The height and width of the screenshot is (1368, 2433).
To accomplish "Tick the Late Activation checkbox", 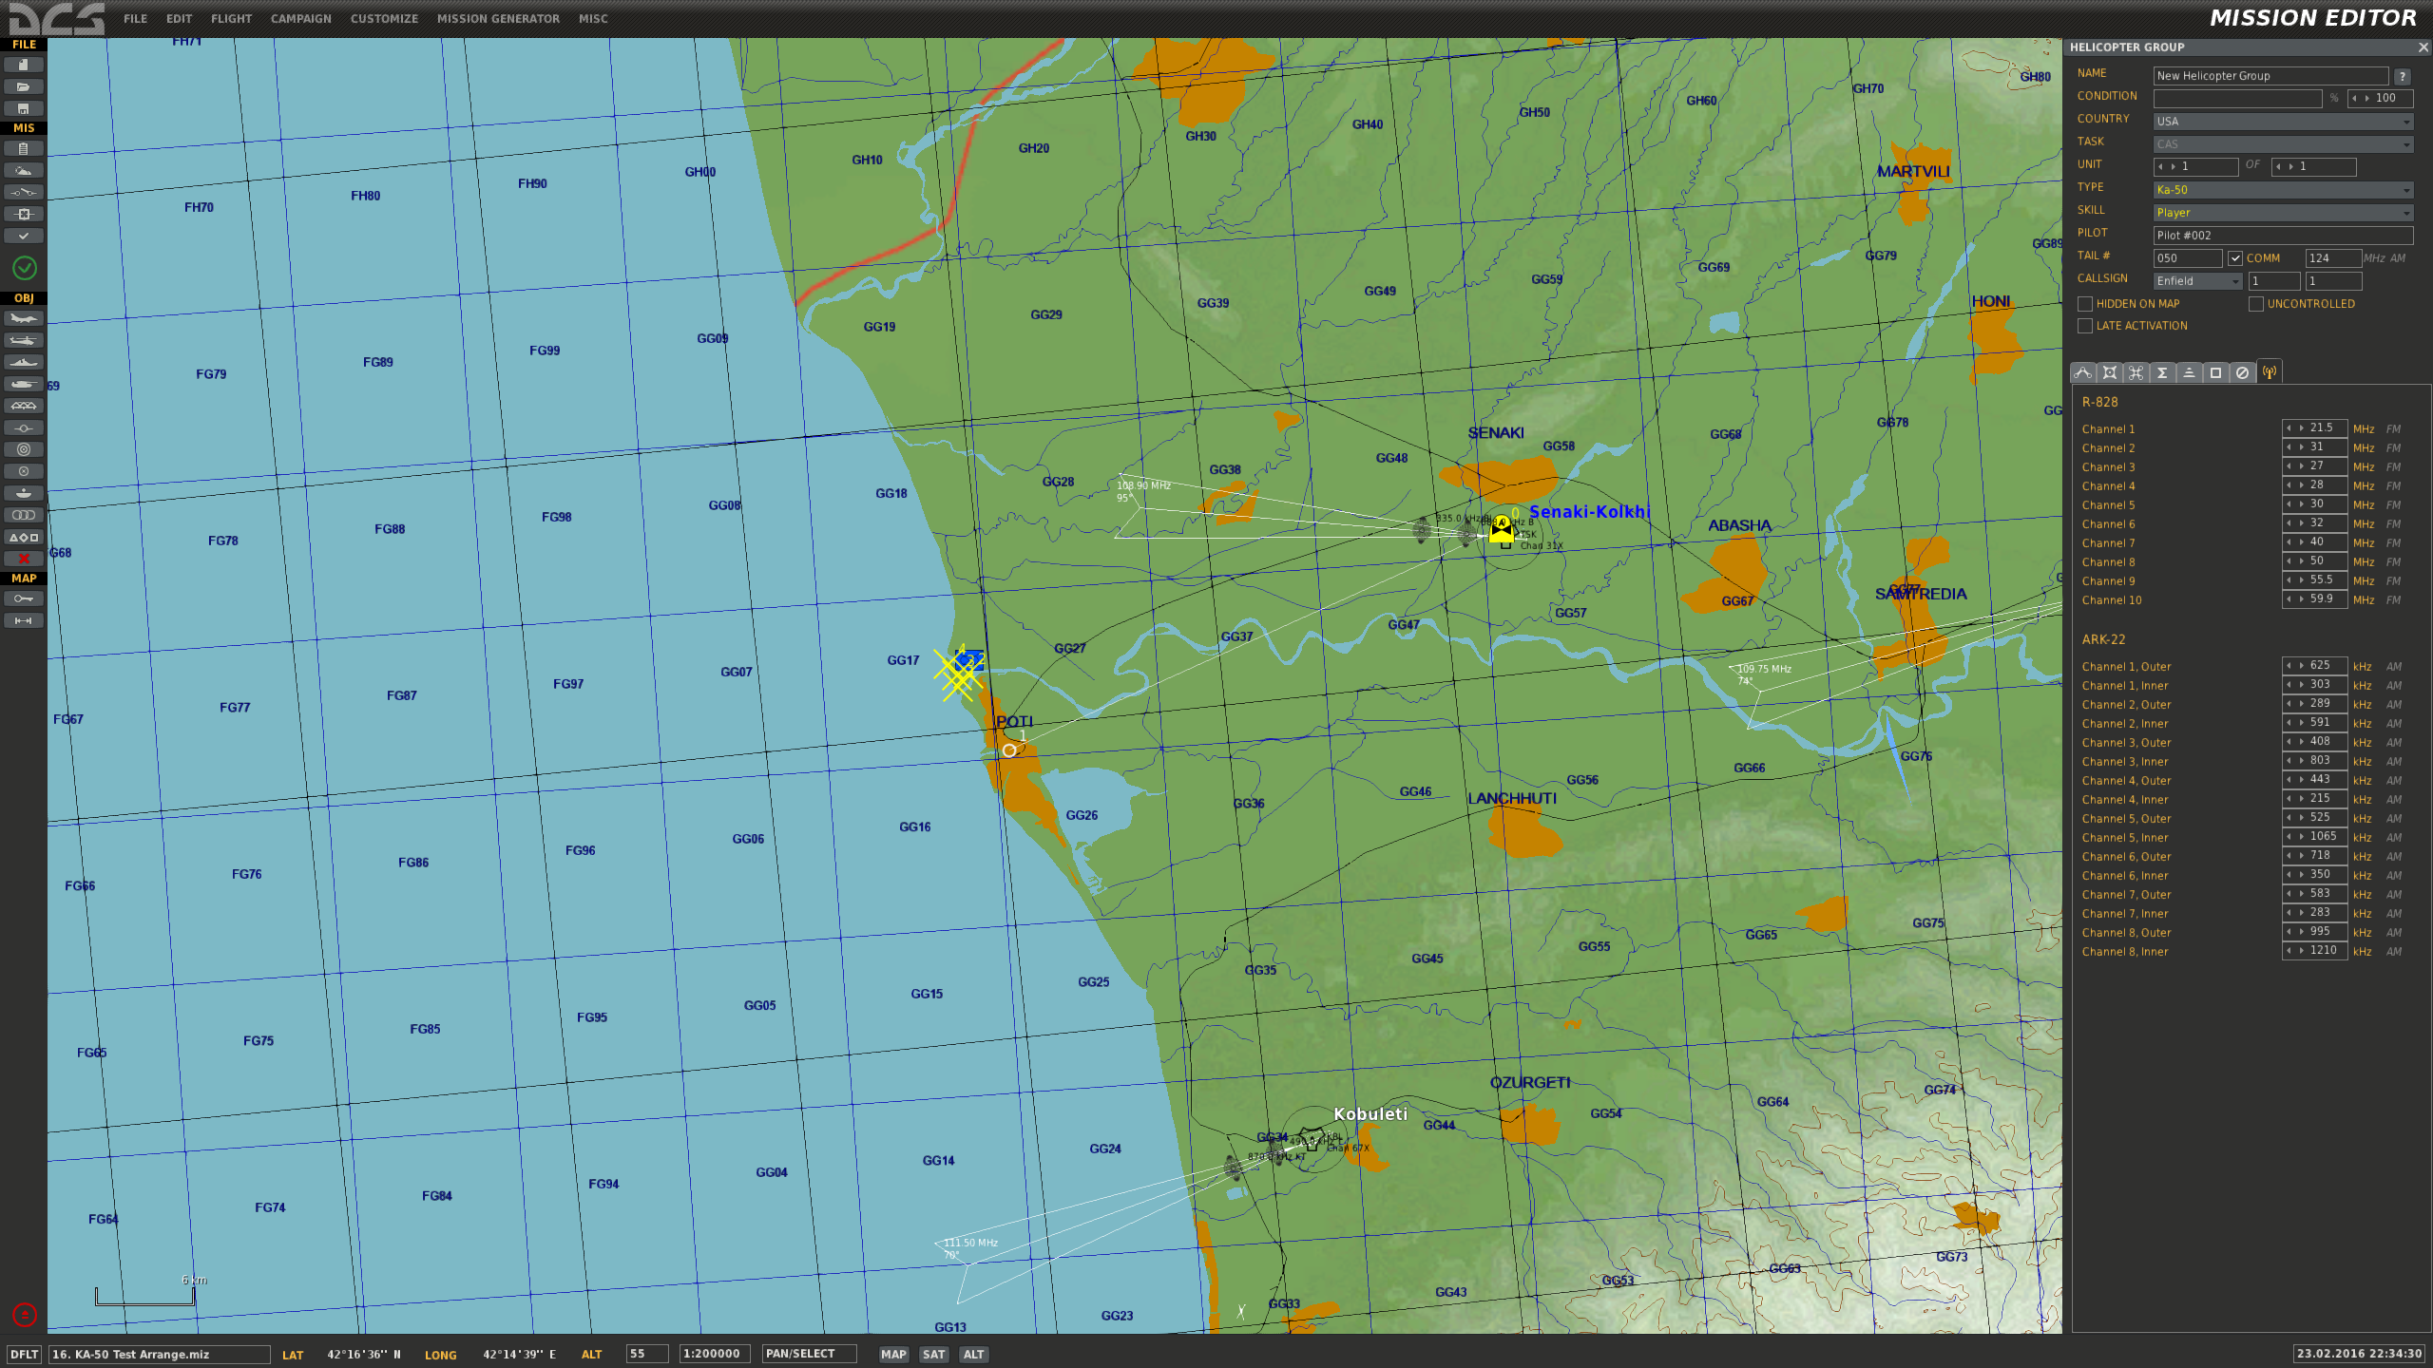I will pos(2085,326).
